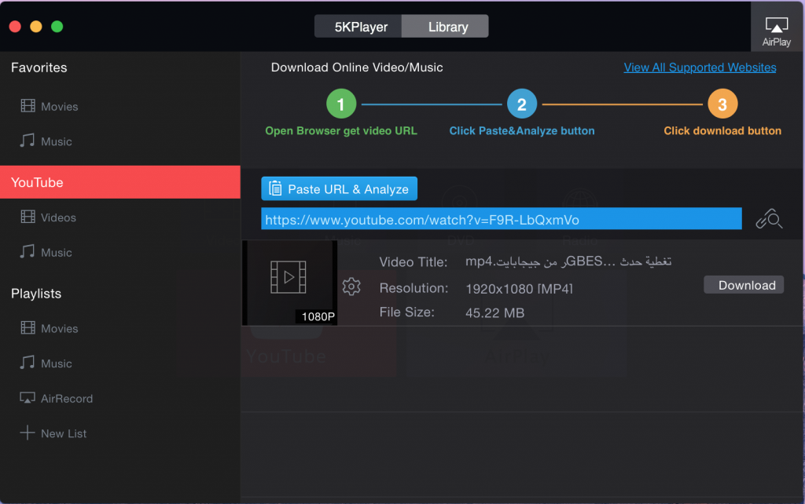Click the Favorites header
805x504 pixels.
(x=39, y=68)
